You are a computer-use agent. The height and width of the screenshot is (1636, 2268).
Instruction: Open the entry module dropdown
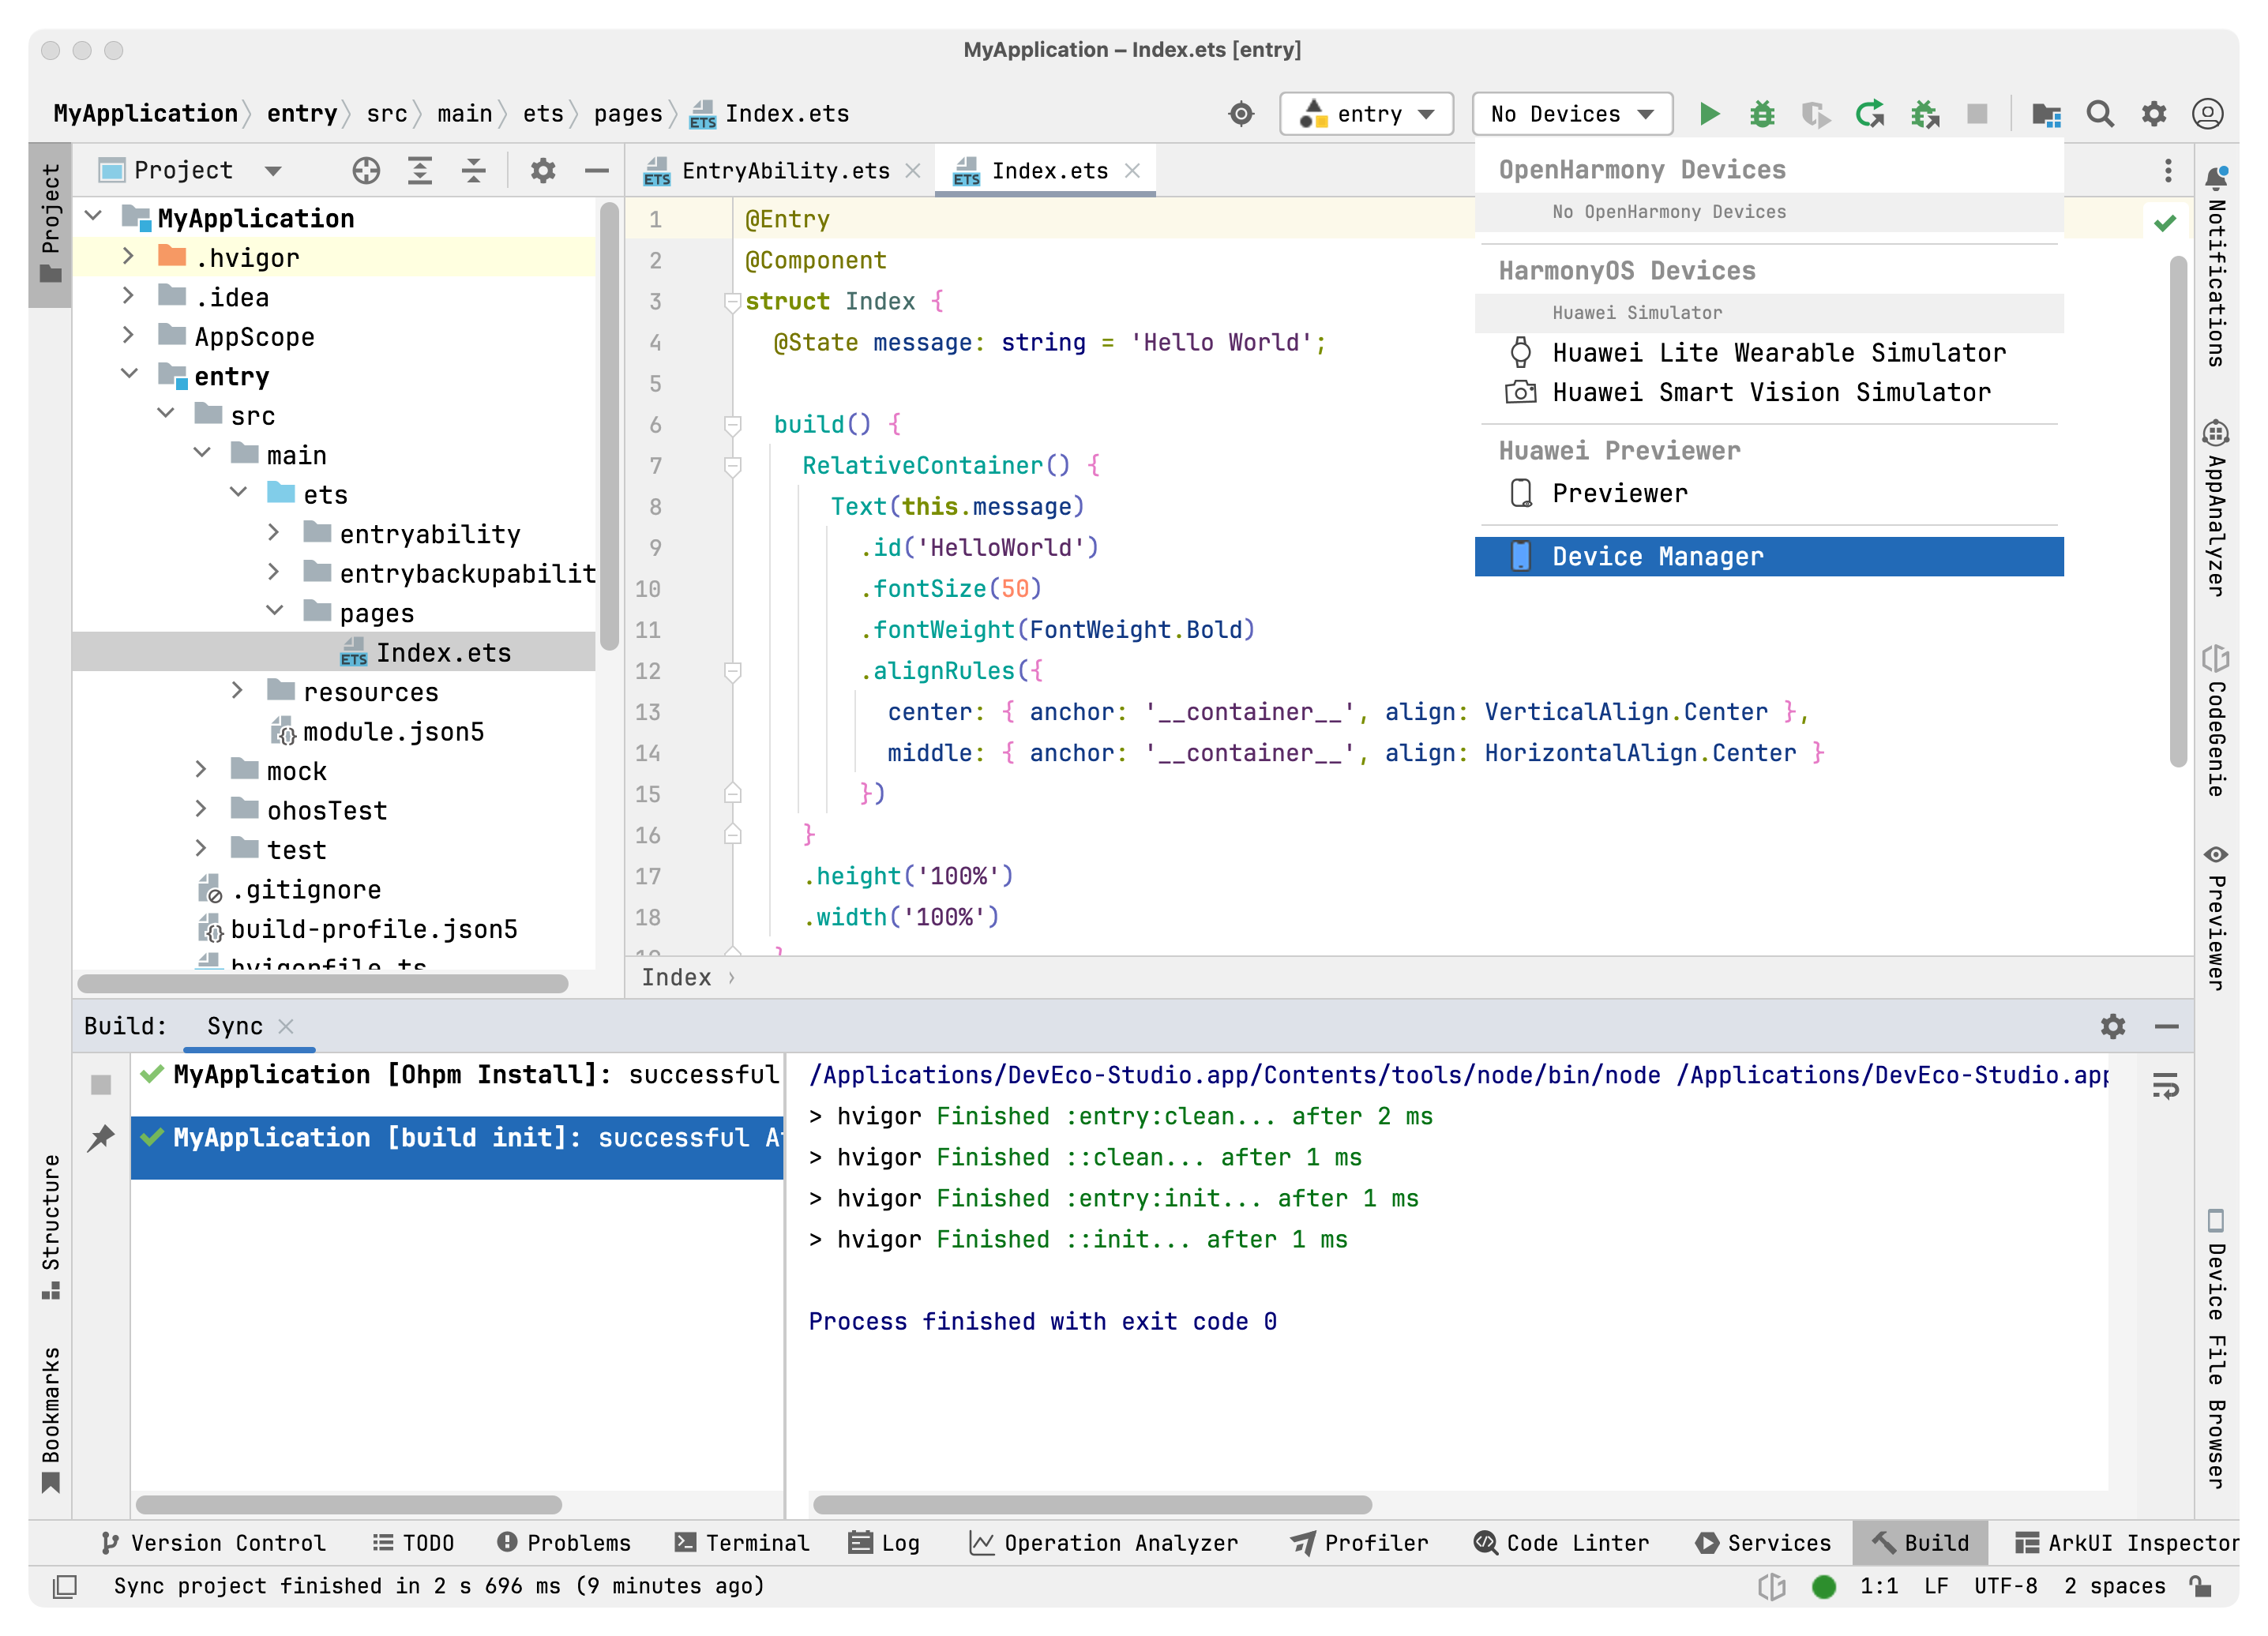pyautogui.click(x=1372, y=113)
